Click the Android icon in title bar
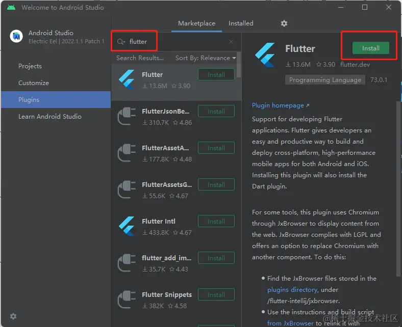The image size is (402, 327). pos(11,7)
